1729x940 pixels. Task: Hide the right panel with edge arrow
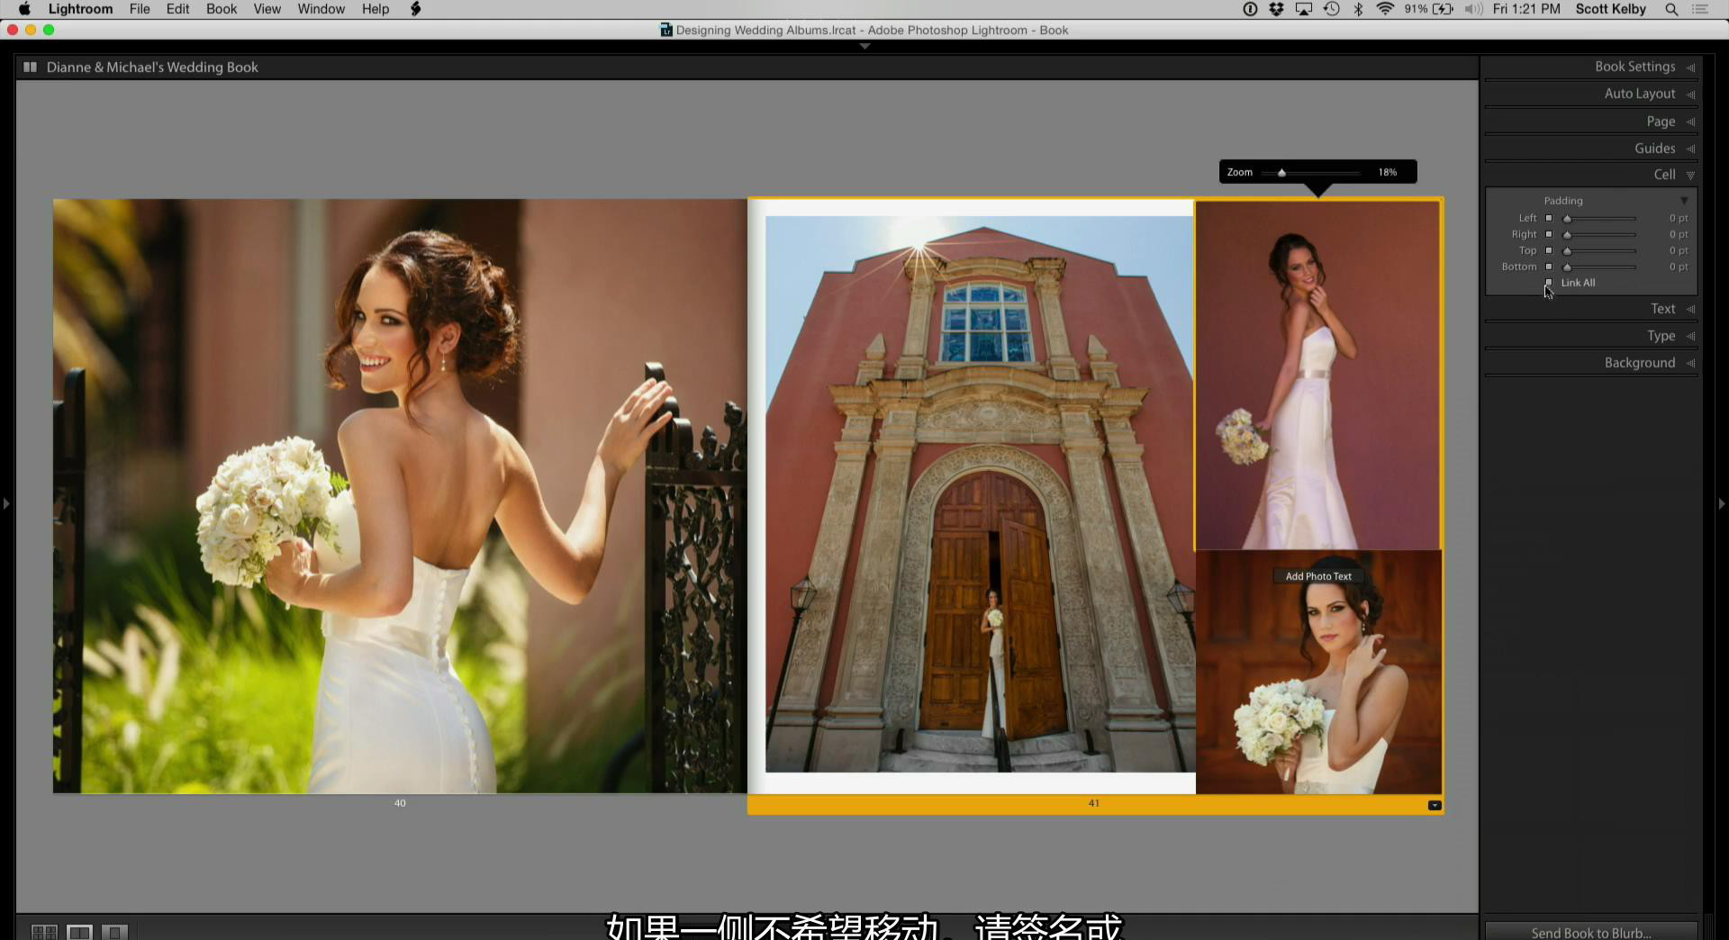pos(1722,503)
